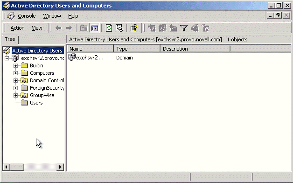Select the exchsvr2... domain list entry
The image size is (293, 183).
click(90, 58)
